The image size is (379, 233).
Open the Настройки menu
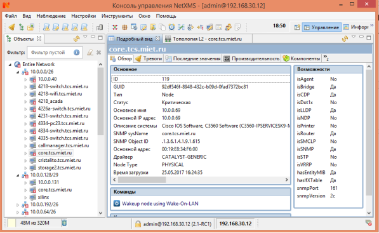click(84, 16)
